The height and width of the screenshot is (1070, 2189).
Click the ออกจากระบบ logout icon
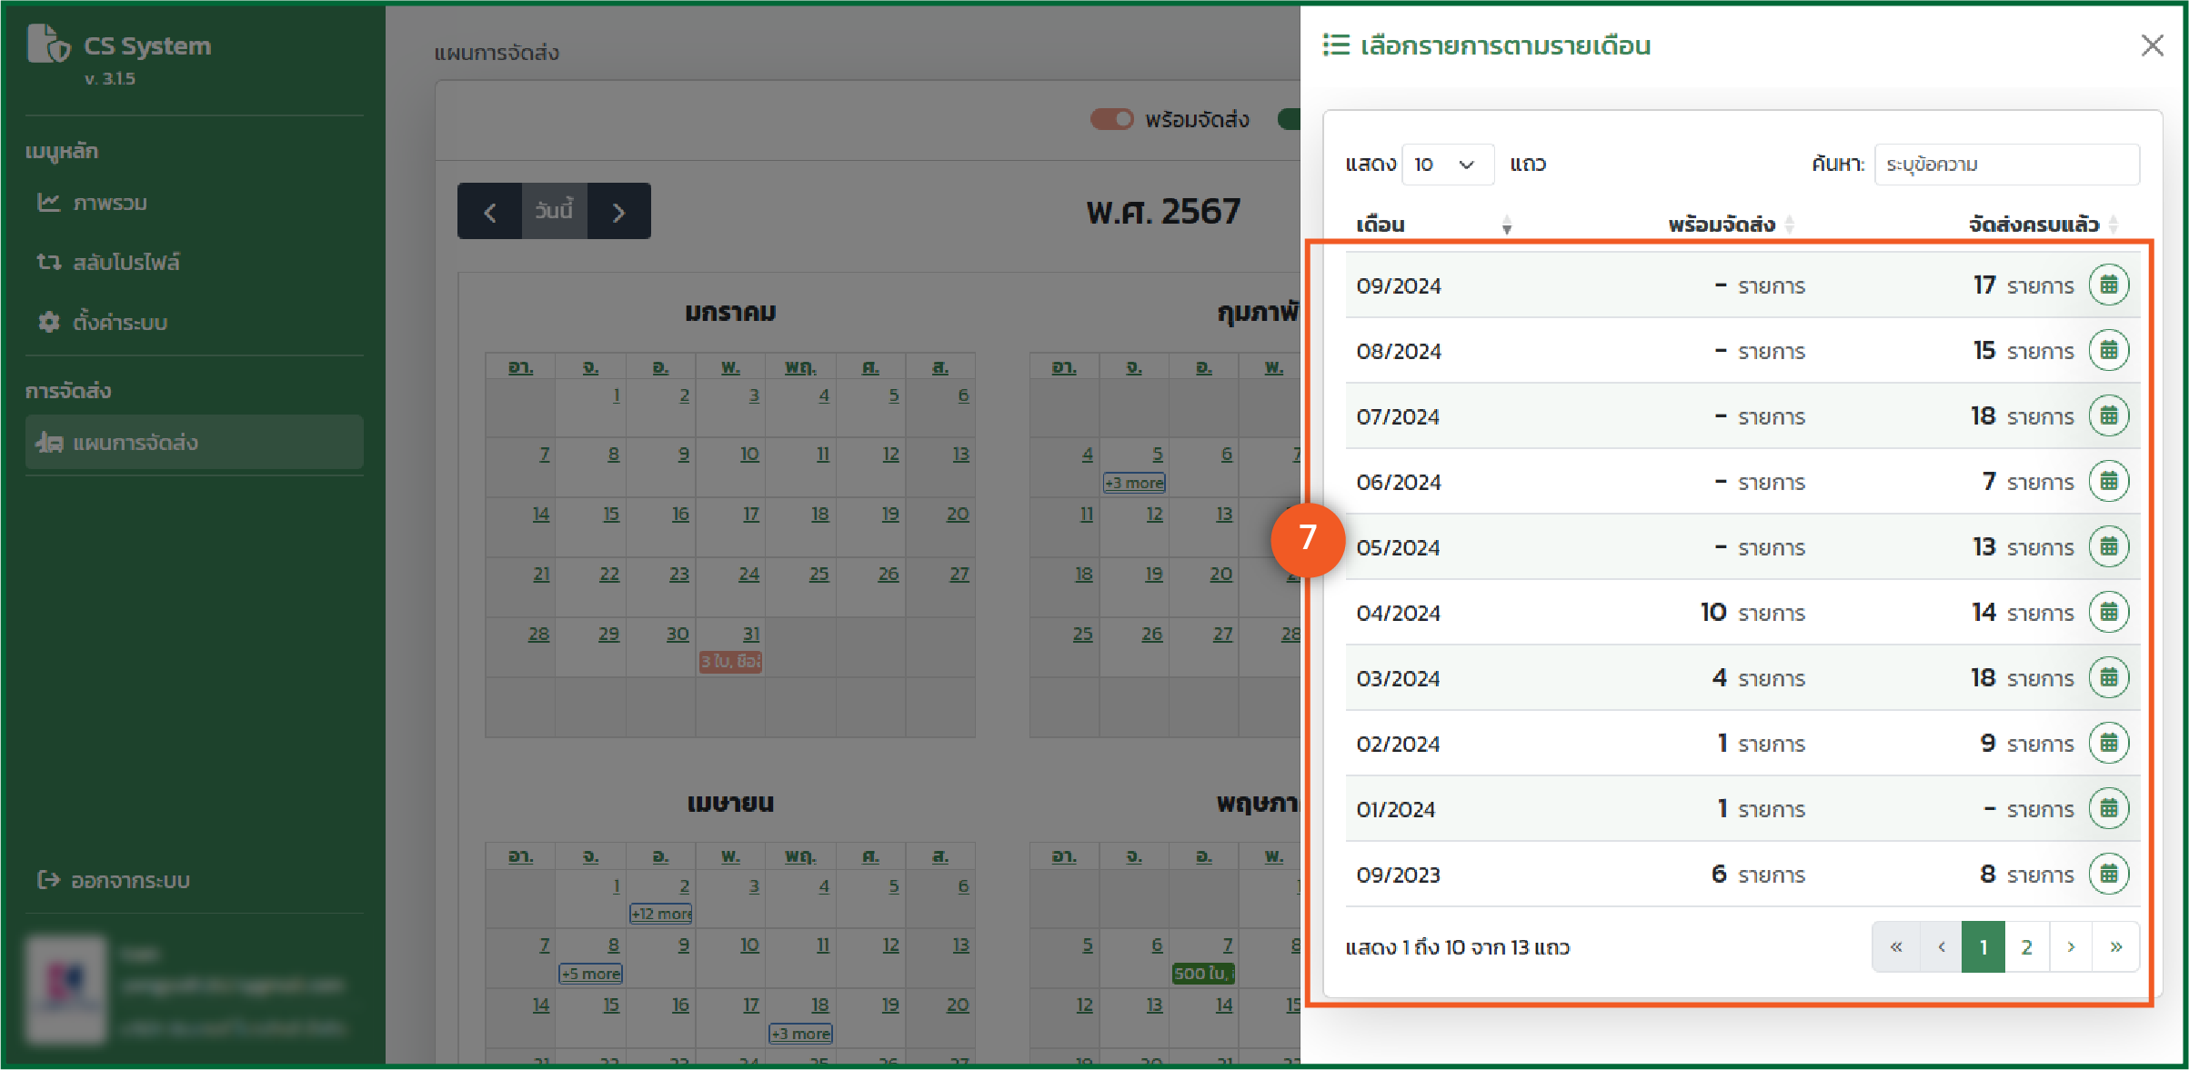point(49,880)
